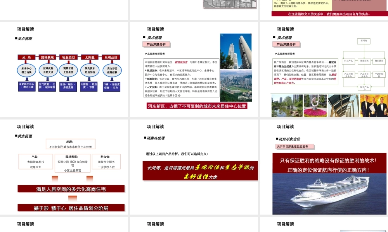Select the banner 满足人居空间的多元化高尚住宅
The image size is (388, 232).
[71, 189]
